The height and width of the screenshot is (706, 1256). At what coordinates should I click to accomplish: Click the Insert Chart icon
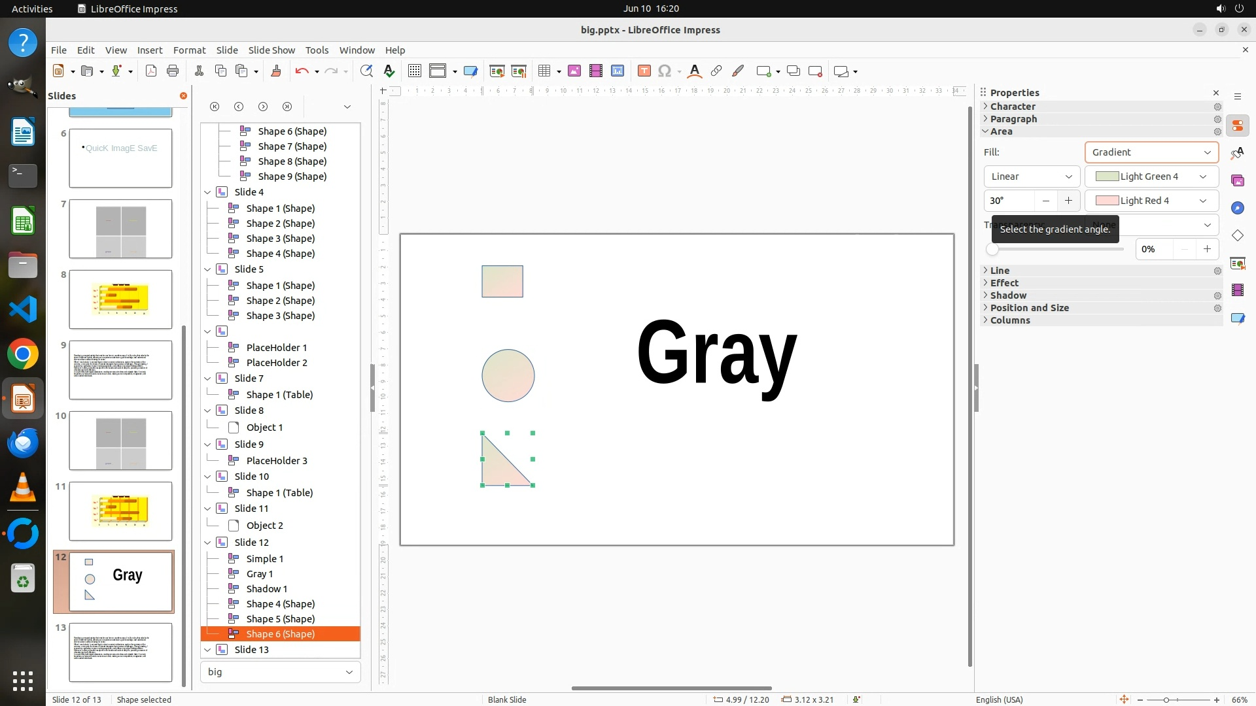(x=618, y=71)
